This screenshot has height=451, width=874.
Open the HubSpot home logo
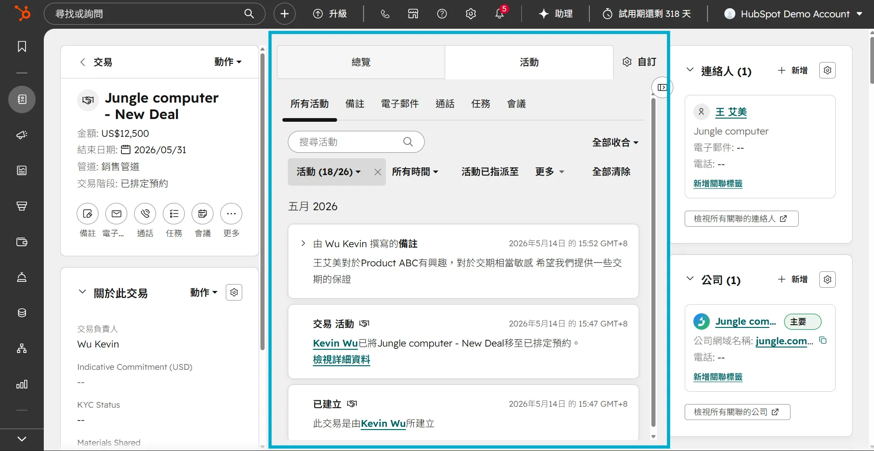[22, 13]
